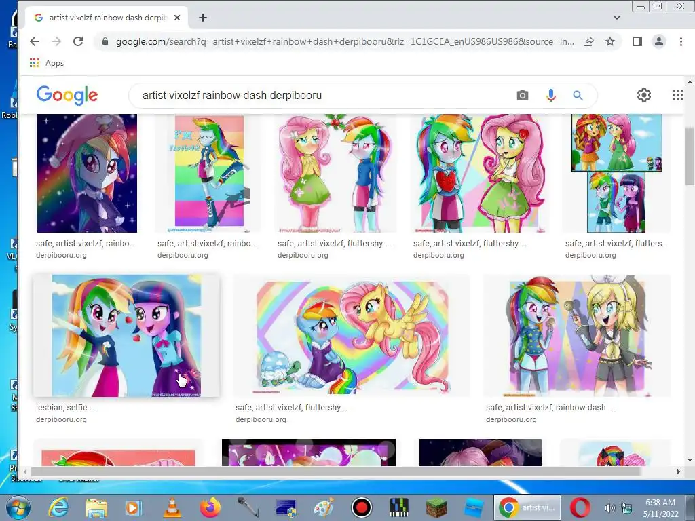The height and width of the screenshot is (521, 695).
Task: Open Paint palette icon in taskbar
Action: 324,507
